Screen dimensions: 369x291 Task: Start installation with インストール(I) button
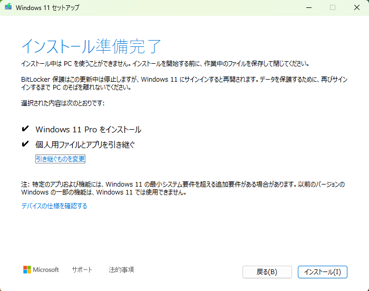click(x=322, y=272)
